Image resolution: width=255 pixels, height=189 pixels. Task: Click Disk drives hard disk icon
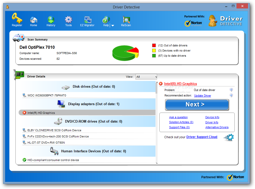pyautogui.click(x=66, y=88)
